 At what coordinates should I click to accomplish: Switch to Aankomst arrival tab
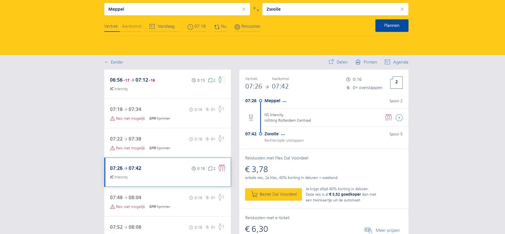132,26
